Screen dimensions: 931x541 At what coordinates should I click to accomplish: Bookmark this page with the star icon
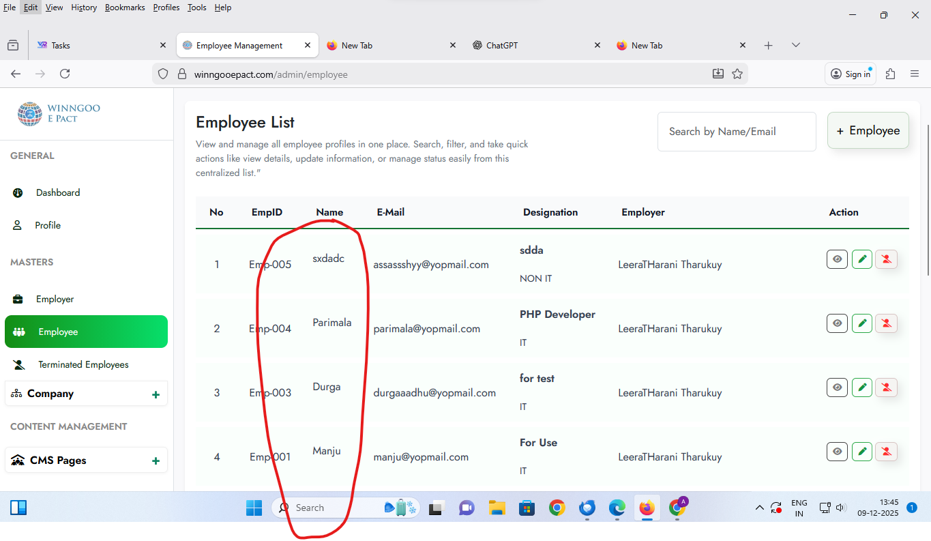[737, 74]
